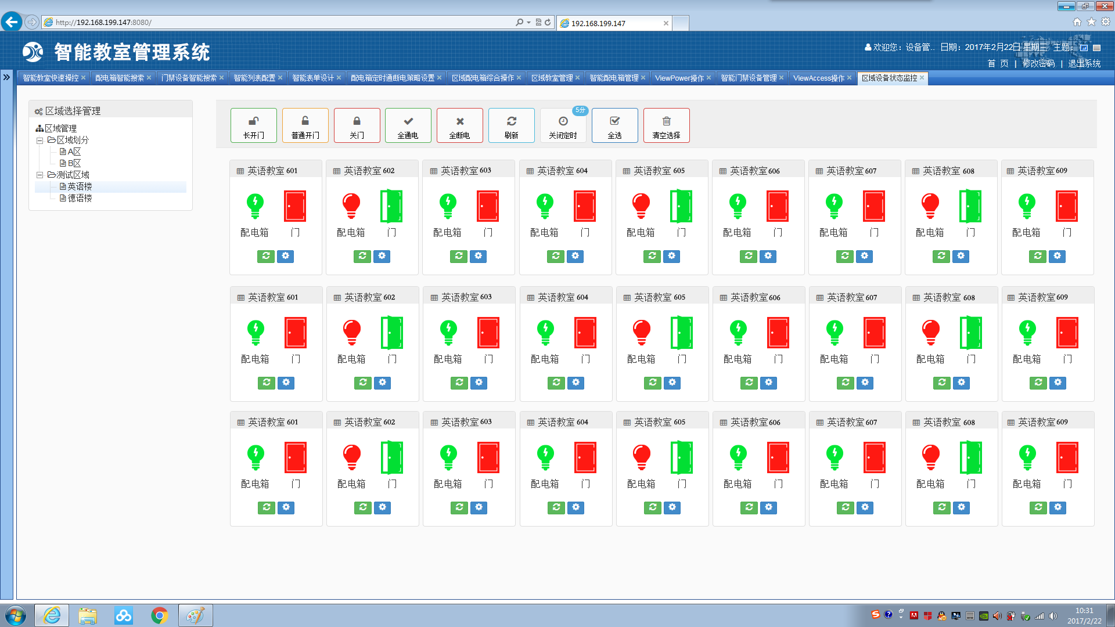
Task: Click the red door of bottom-row 英语教室 609
Action: pyautogui.click(x=1067, y=457)
